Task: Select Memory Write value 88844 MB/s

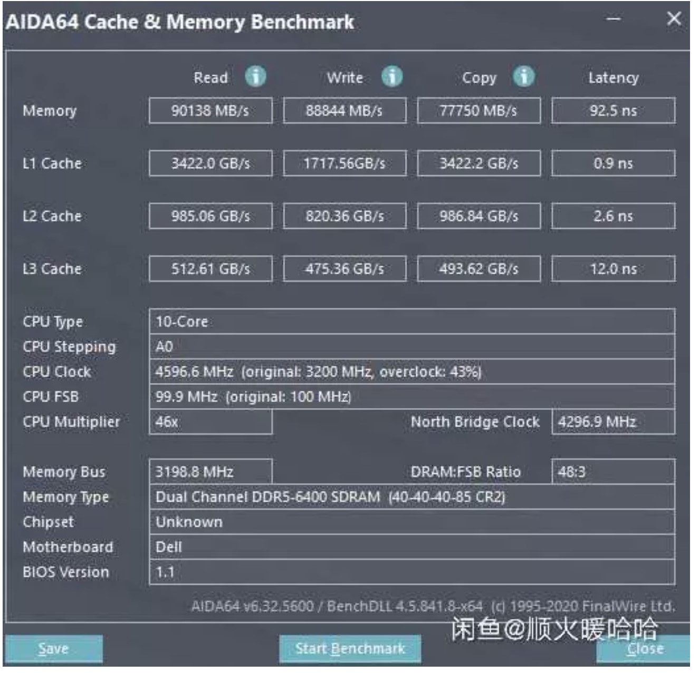Action: [x=344, y=111]
